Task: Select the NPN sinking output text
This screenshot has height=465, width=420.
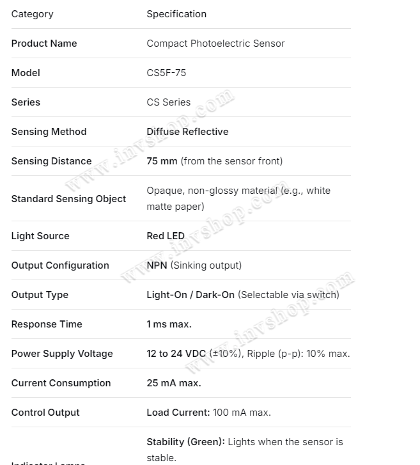Action: pyautogui.click(x=194, y=265)
